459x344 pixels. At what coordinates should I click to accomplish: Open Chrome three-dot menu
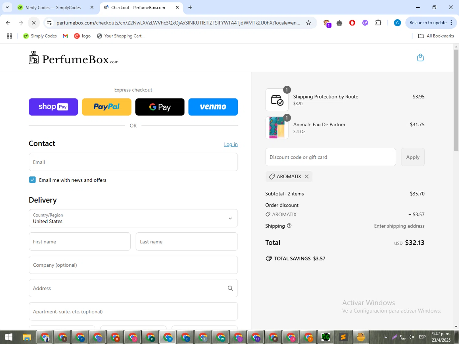[451, 23]
